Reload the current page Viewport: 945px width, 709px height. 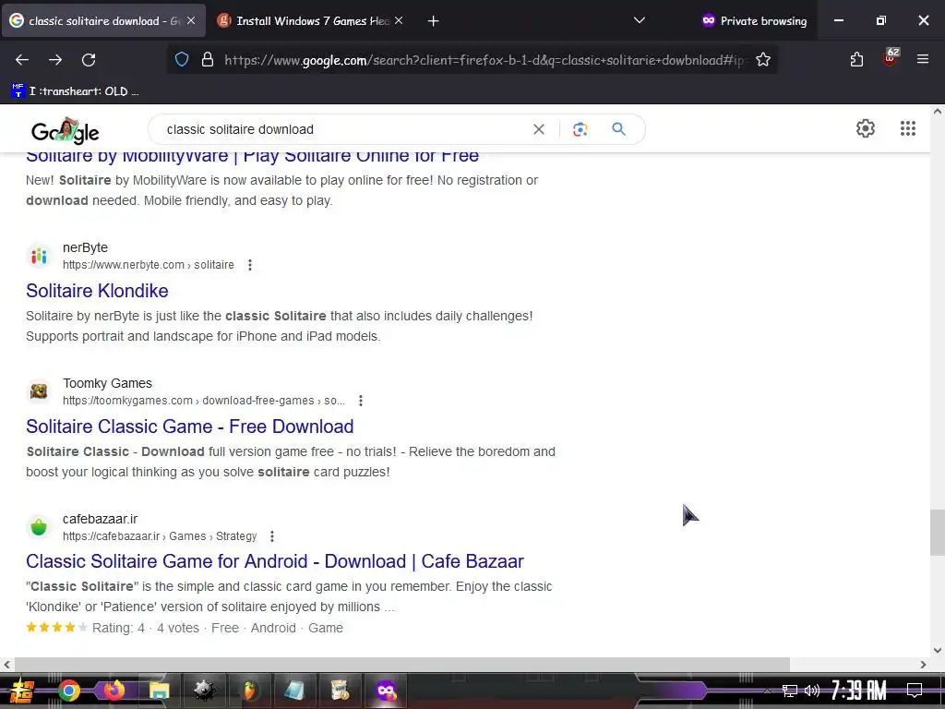click(x=89, y=60)
